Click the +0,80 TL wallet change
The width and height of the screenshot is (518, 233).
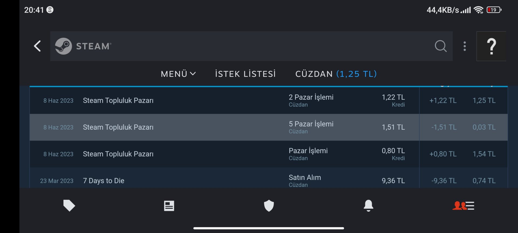(443, 154)
